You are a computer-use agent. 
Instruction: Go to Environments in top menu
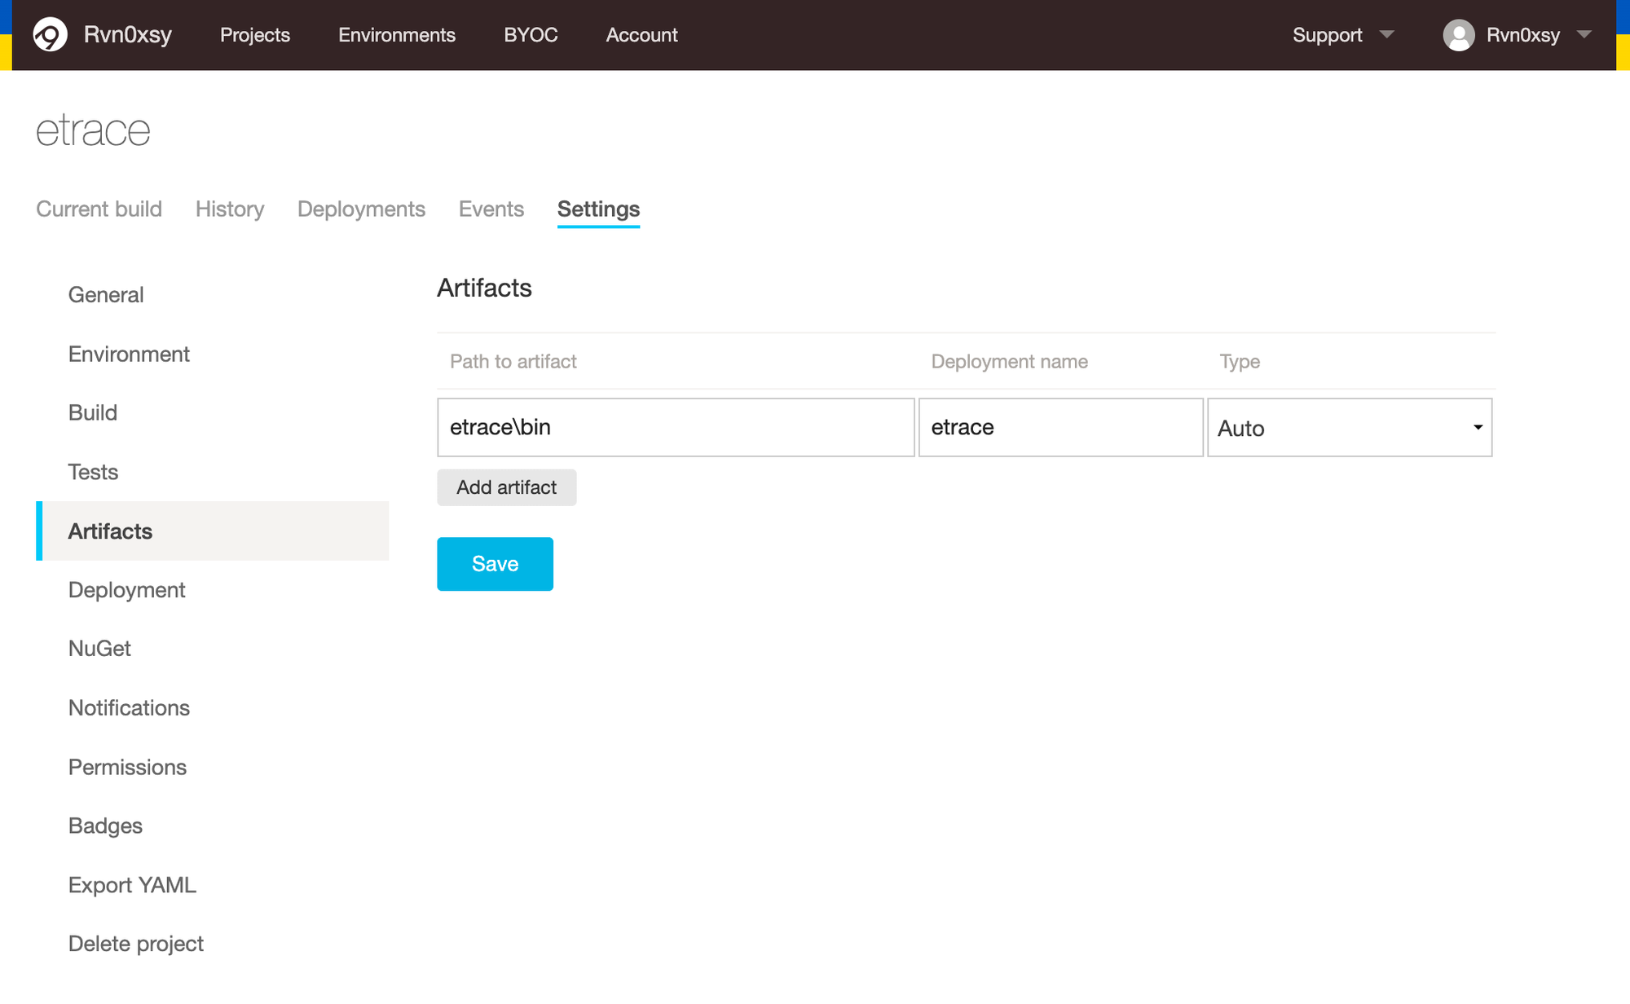click(x=396, y=35)
